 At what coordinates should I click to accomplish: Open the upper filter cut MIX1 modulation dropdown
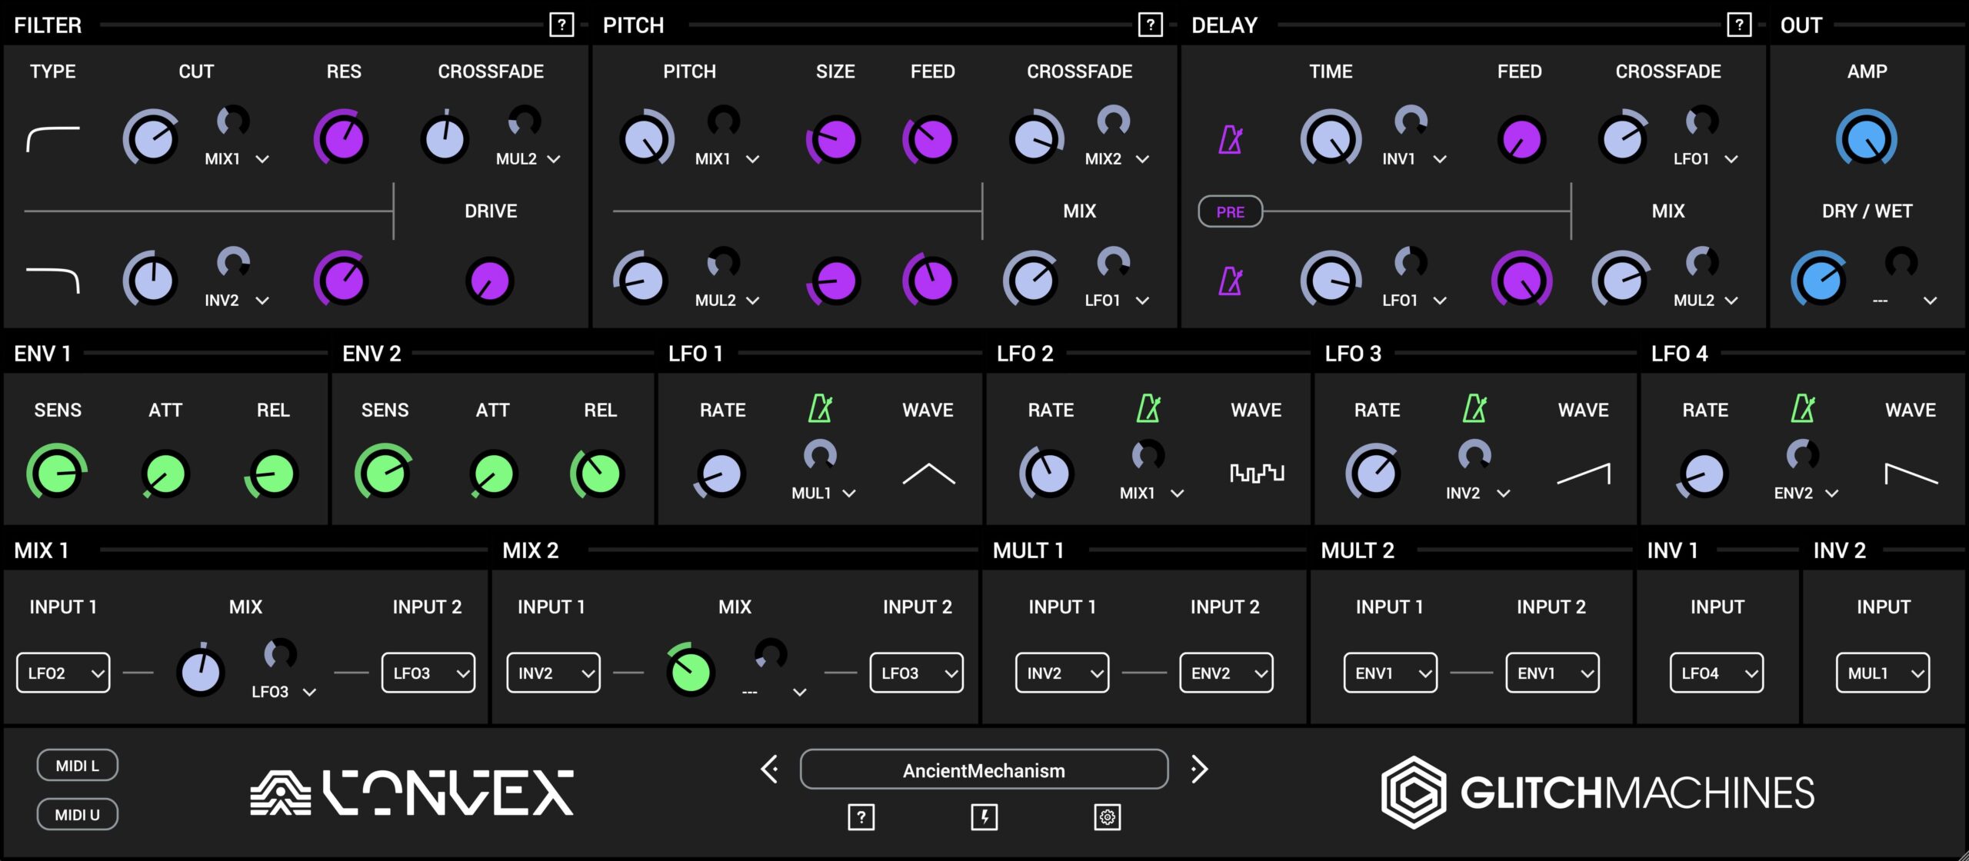pyautogui.click(x=237, y=159)
